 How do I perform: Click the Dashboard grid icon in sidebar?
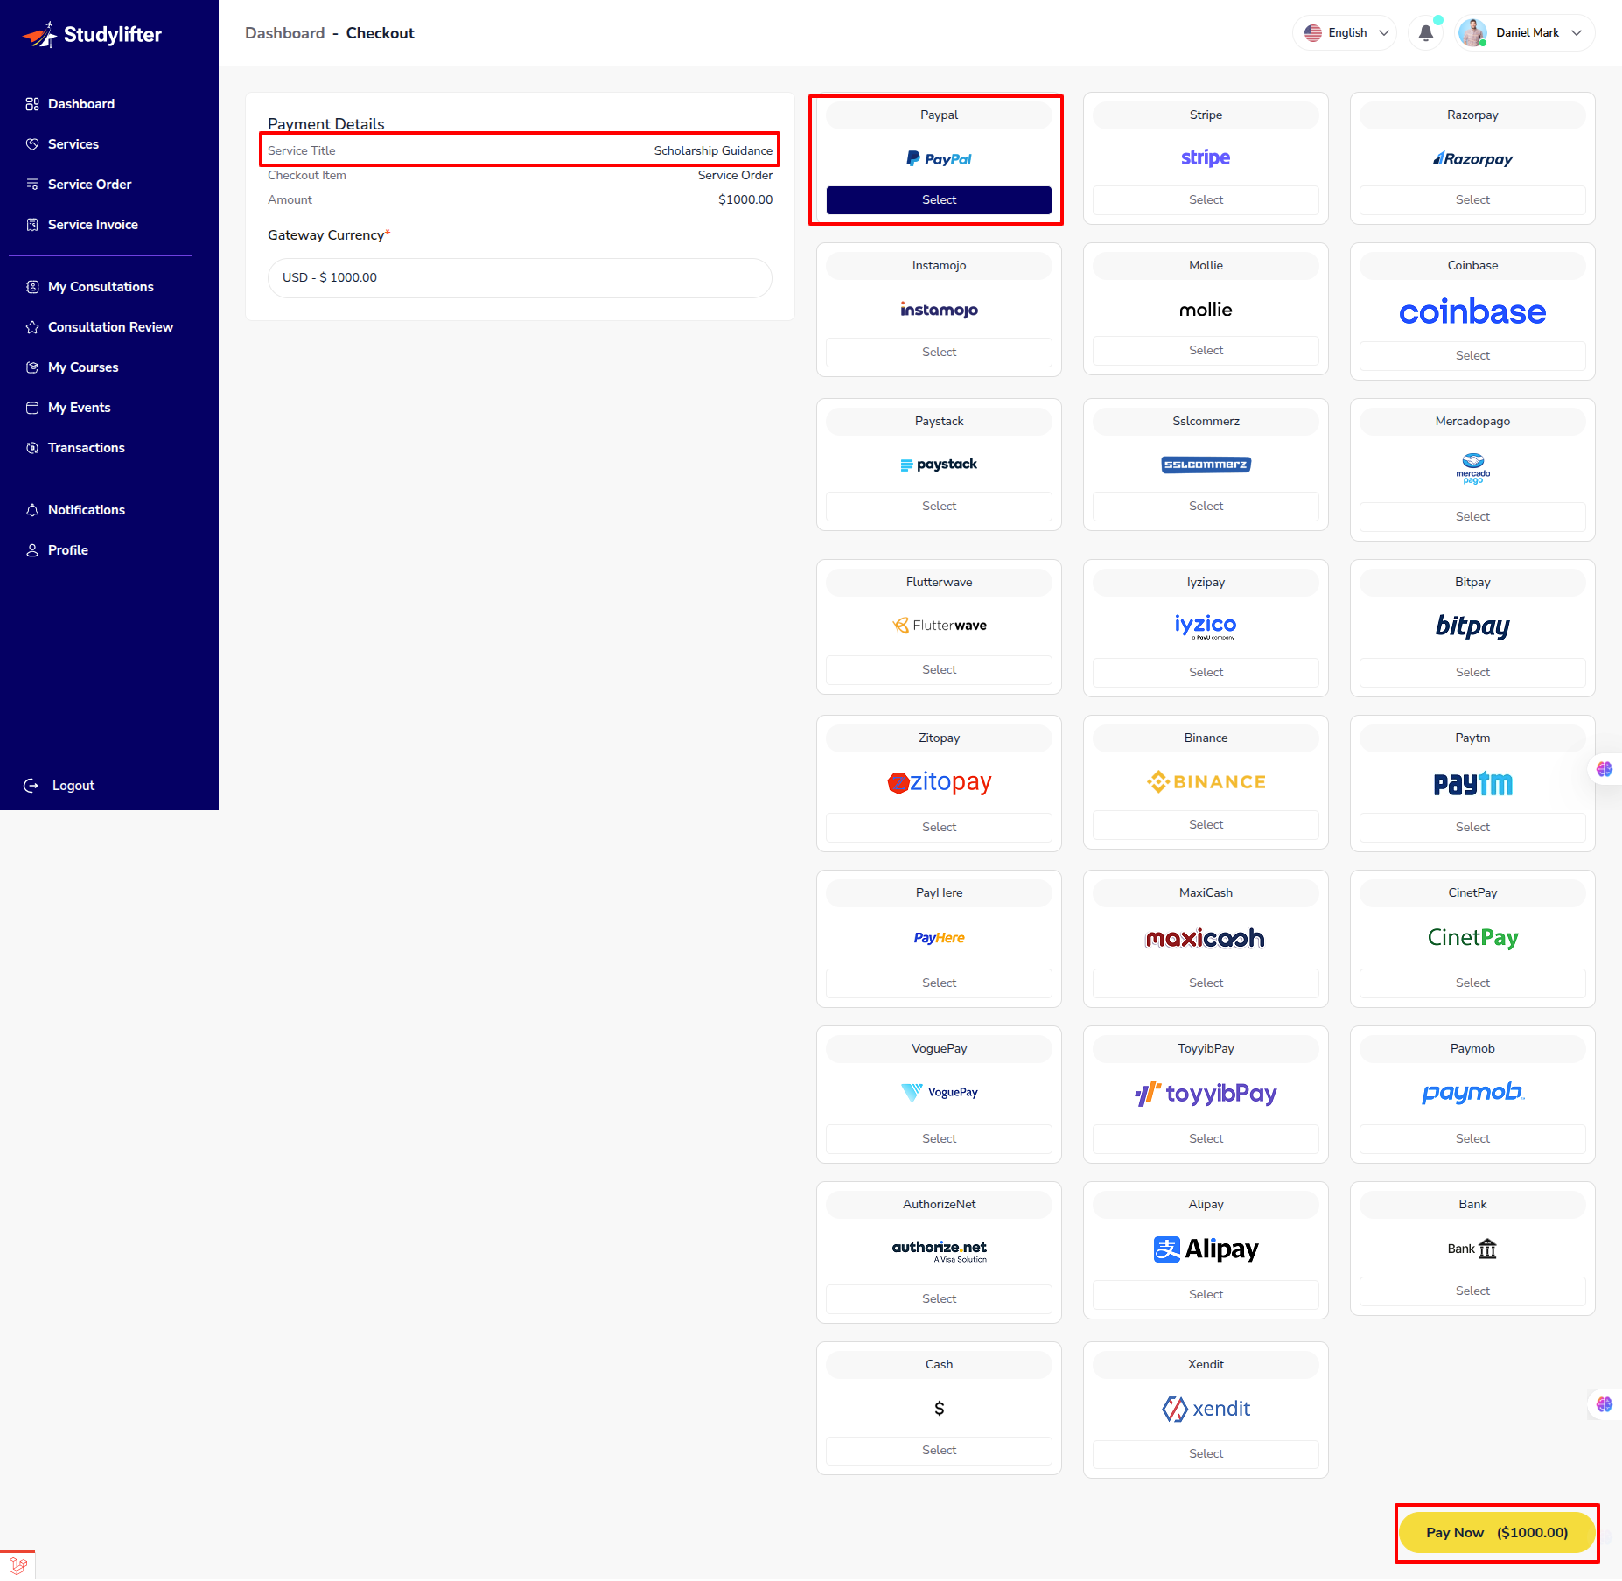coord(32,104)
